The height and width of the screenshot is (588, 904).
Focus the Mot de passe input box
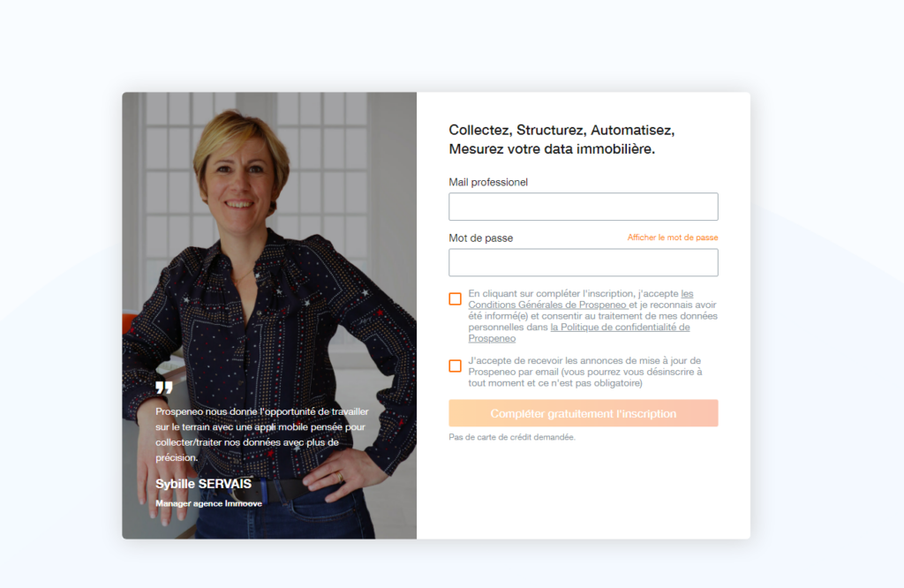(584, 262)
